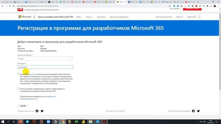The width and height of the screenshot is (221, 124).
Task: Switch to the WhatsApp browser tab
Action: pyautogui.click(x=64, y=2)
